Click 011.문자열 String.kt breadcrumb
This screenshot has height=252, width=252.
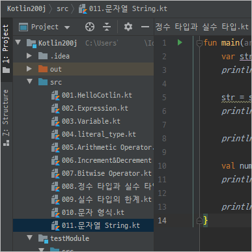click(128, 9)
